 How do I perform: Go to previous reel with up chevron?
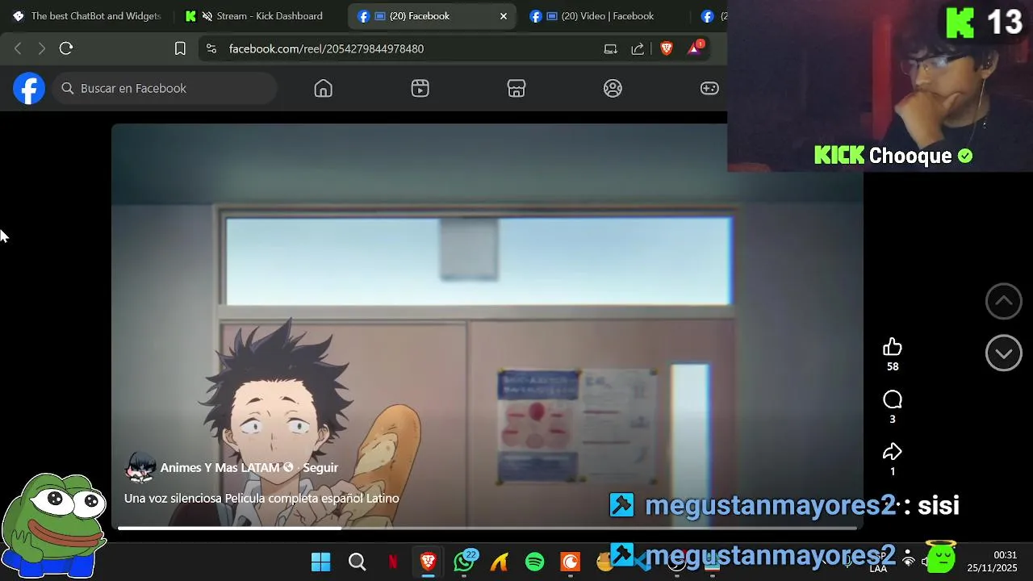(x=1003, y=301)
